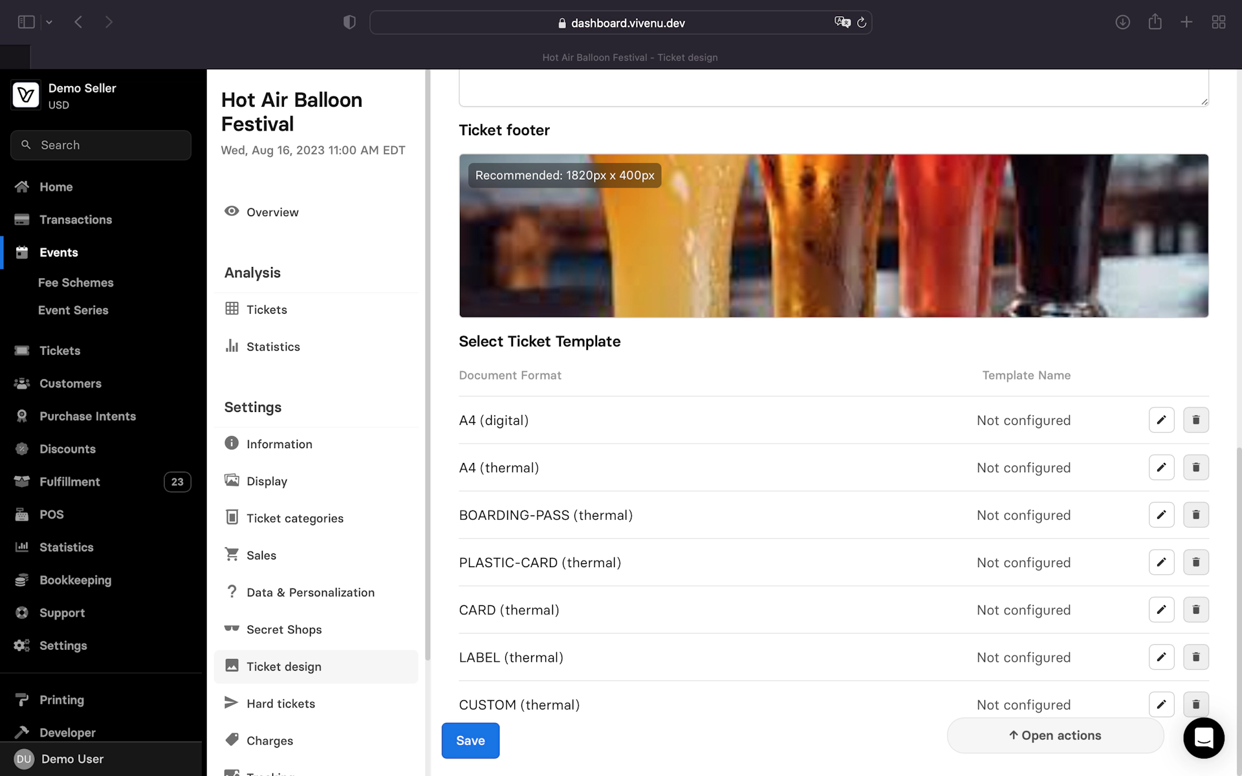Screen dimensions: 1242x776
Task: Delete the A4 (thermal) template with trash icon
Action: [1195, 468]
